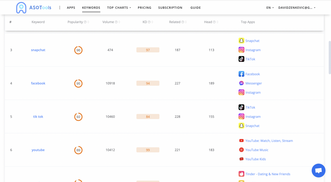Click Instagram icon in snapchat row
This screenshot has width=331, height=182.
pos(241,50)
